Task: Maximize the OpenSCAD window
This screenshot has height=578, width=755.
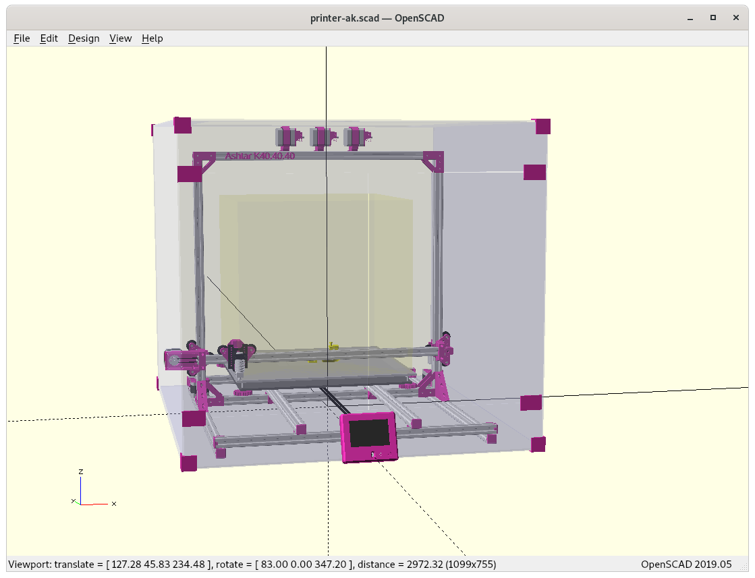Action: [x=712, y=18]
